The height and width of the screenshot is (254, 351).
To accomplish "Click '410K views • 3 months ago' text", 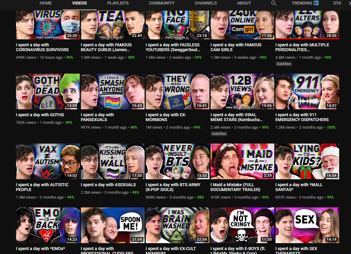I will [x=234, y=197].
